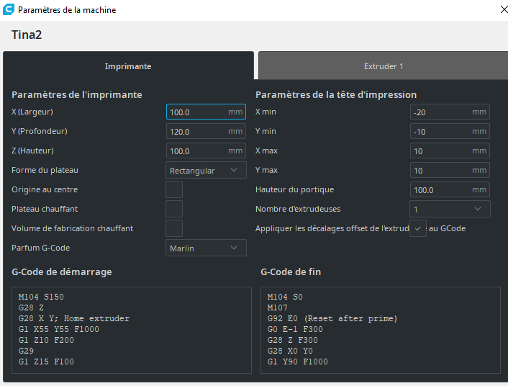Switch to the Imprimante tab

(128, 66)
